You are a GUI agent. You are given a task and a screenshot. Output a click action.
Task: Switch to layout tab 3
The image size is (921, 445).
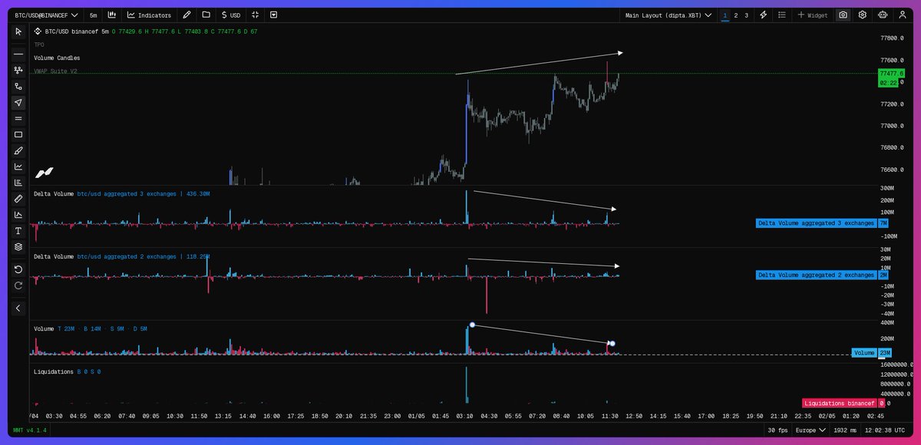point(746,15)
